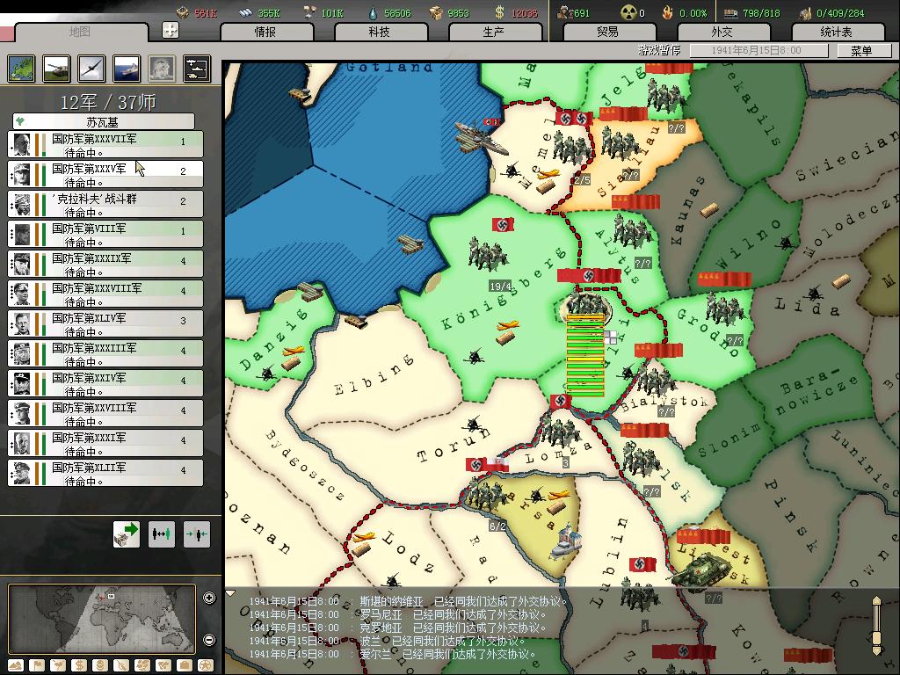Collapse the message log triangle toggle
900x675 pixels.
(230, 592)
